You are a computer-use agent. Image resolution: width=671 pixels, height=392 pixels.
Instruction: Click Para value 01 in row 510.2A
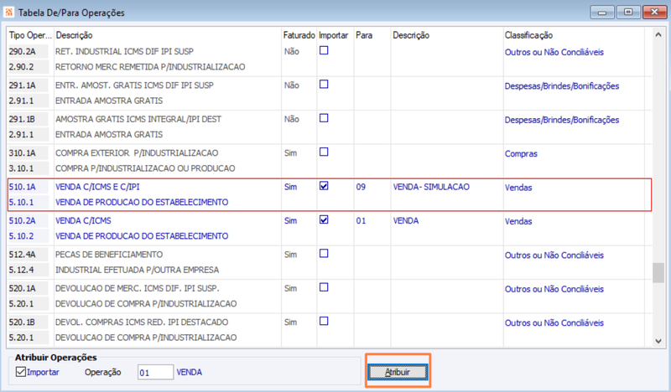tap(361, 220)
